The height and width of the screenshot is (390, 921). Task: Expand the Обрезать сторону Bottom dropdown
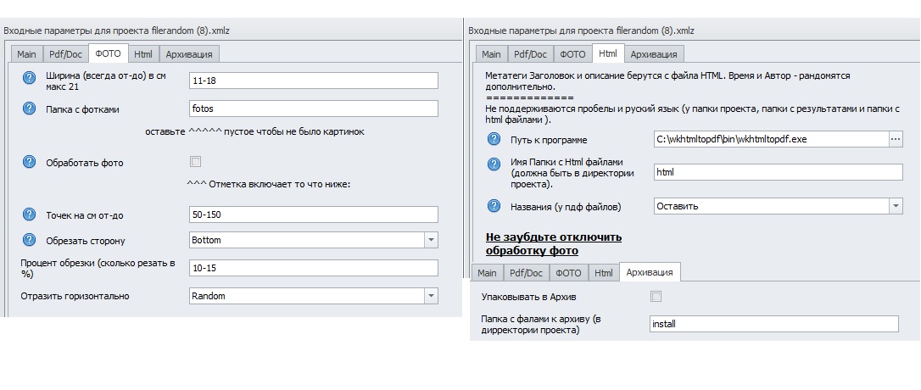[431, 240]
